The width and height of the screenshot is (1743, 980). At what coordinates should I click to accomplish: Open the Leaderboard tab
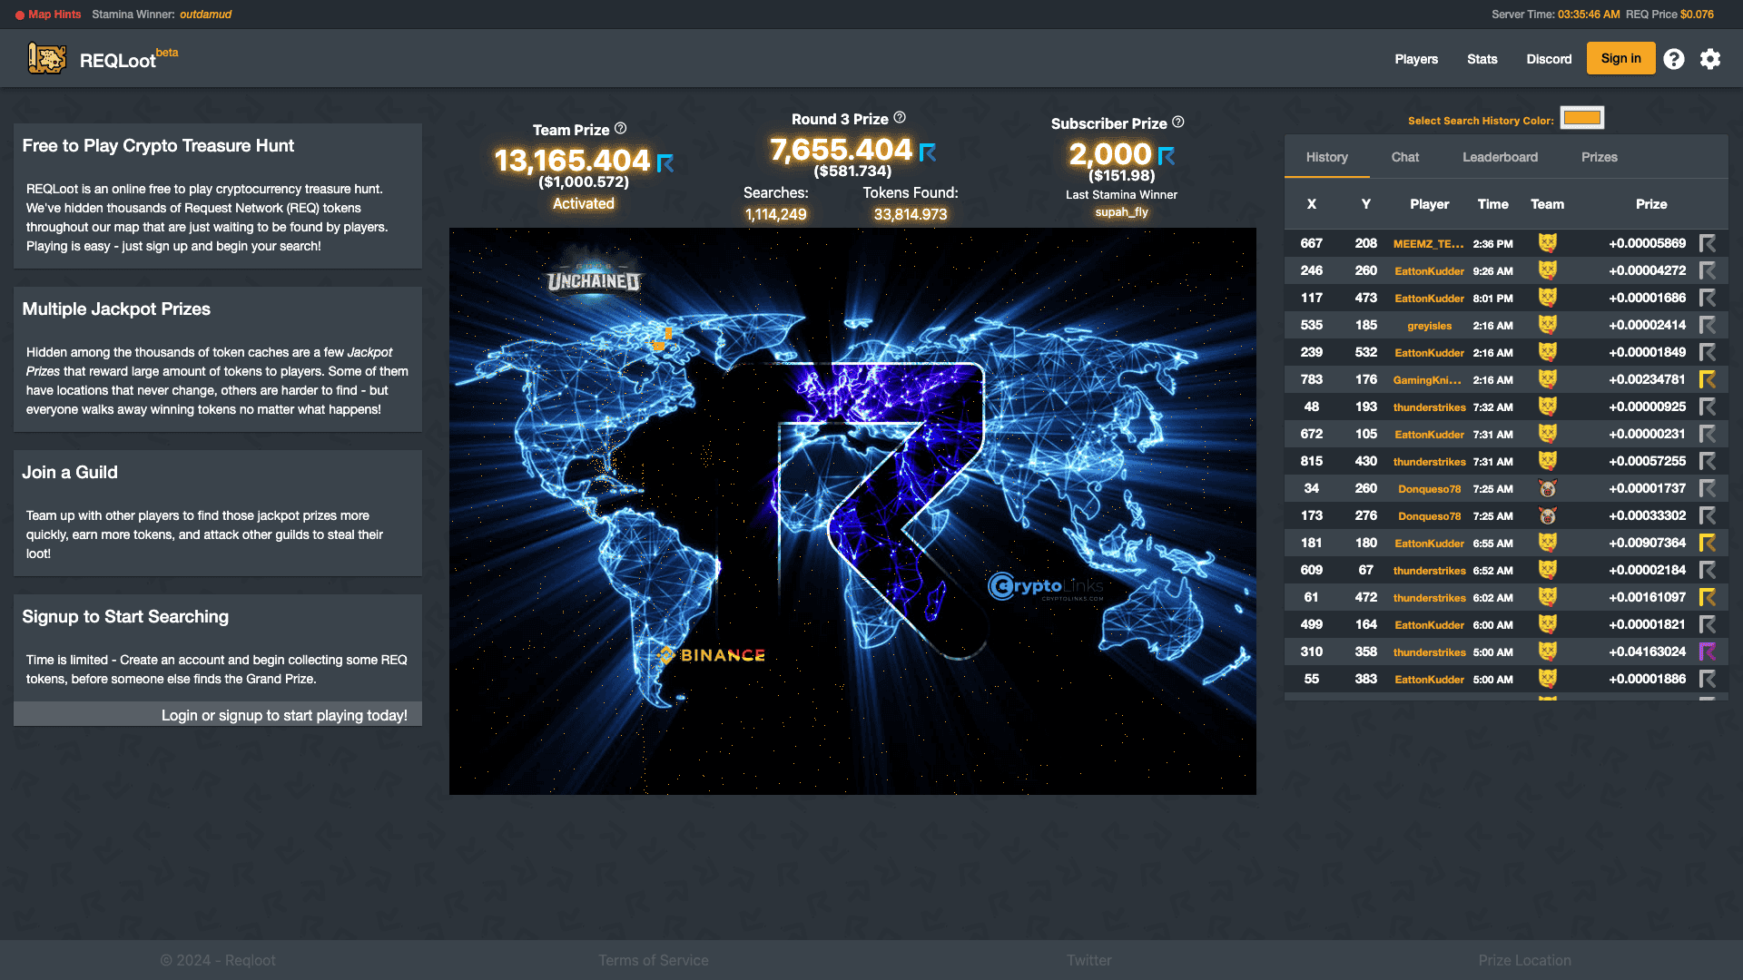coord(1500,157)
